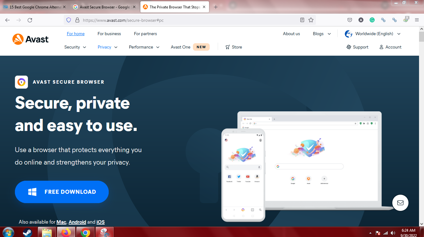424x237 pixels.
Task: Open the Firefox account avatar
Action: 361,20
